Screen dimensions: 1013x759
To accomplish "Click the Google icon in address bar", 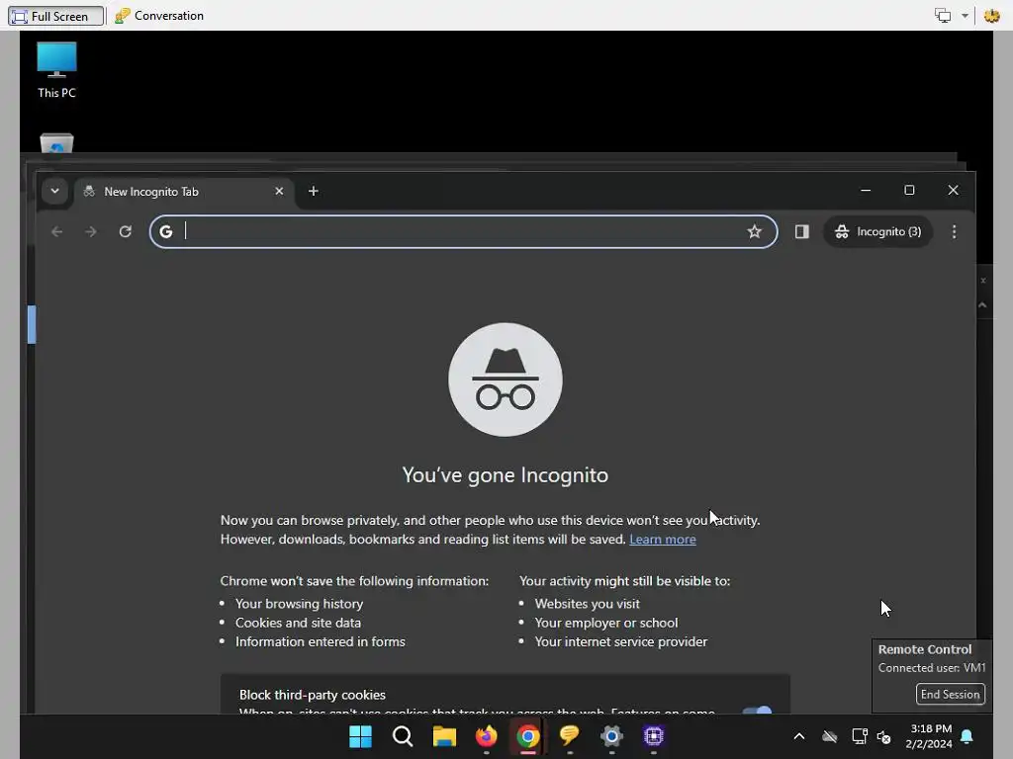I will point(166,231).
